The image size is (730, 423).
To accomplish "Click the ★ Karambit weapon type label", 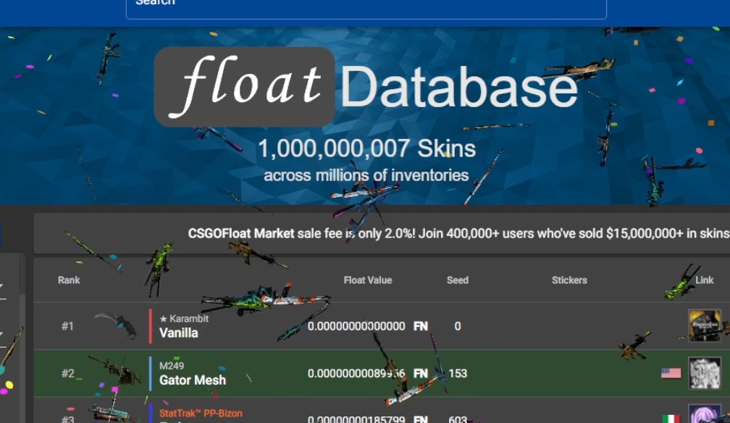I will [x=184, y=319].
